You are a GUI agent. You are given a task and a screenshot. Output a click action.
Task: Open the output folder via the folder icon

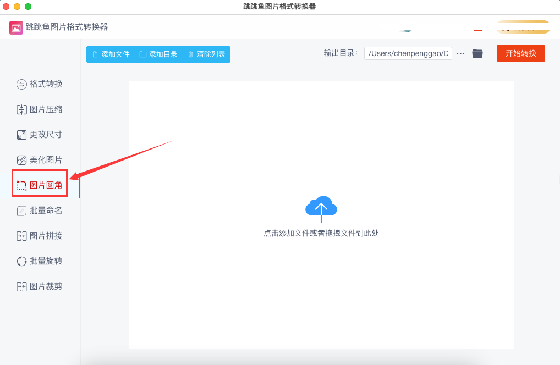click(x=477, y=53)
